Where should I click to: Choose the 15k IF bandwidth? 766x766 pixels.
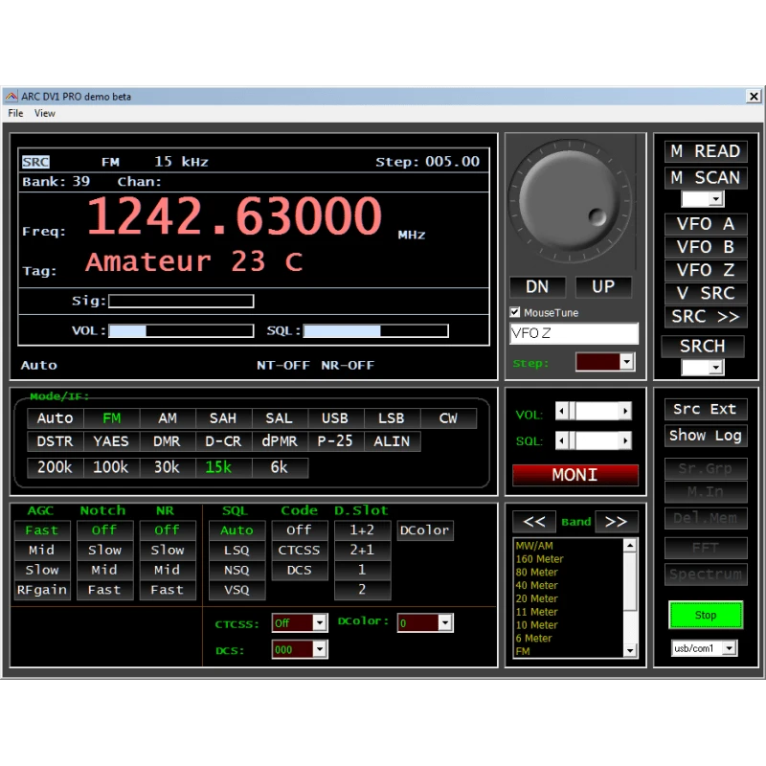(x=223, y=467)
